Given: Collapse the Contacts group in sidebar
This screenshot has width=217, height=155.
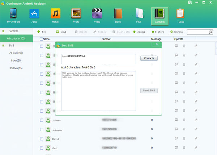Looking at the screenshot, I should 4,32.
